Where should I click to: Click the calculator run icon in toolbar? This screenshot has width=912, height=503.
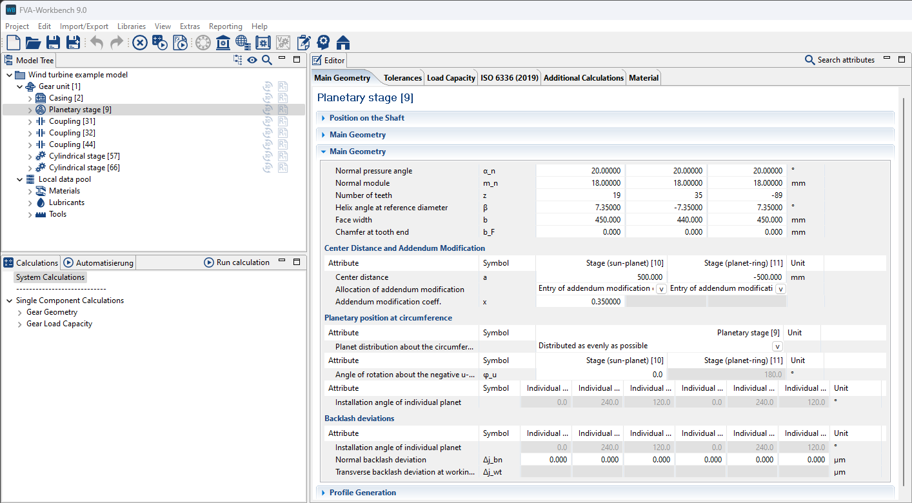tap(160, 43)
